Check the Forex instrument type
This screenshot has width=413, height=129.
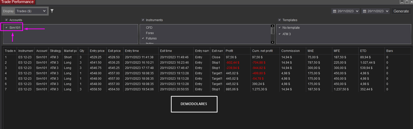point(150,33)
